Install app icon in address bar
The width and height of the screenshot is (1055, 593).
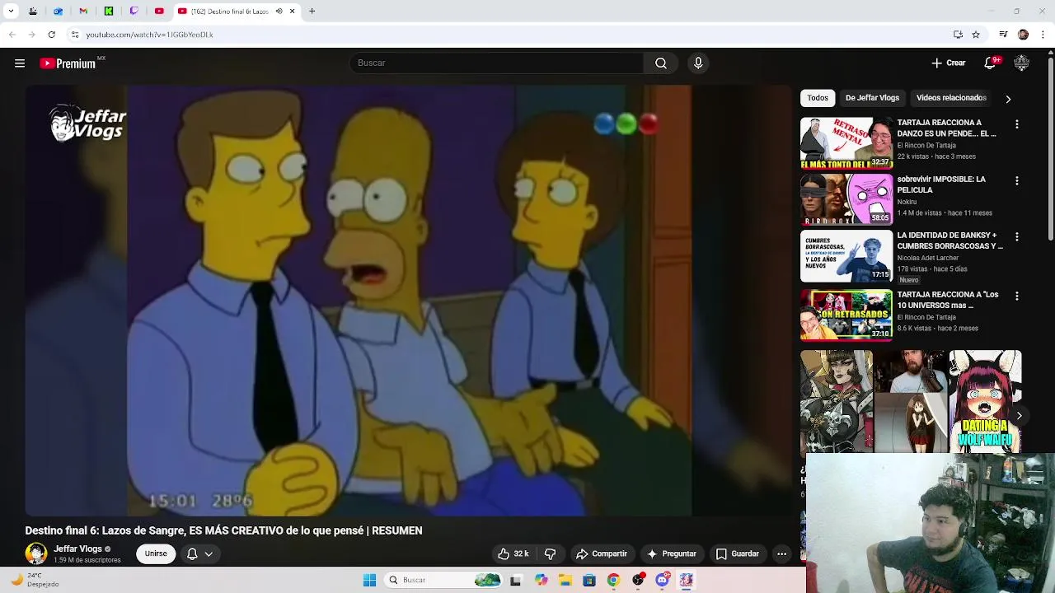tap(958, 35)
